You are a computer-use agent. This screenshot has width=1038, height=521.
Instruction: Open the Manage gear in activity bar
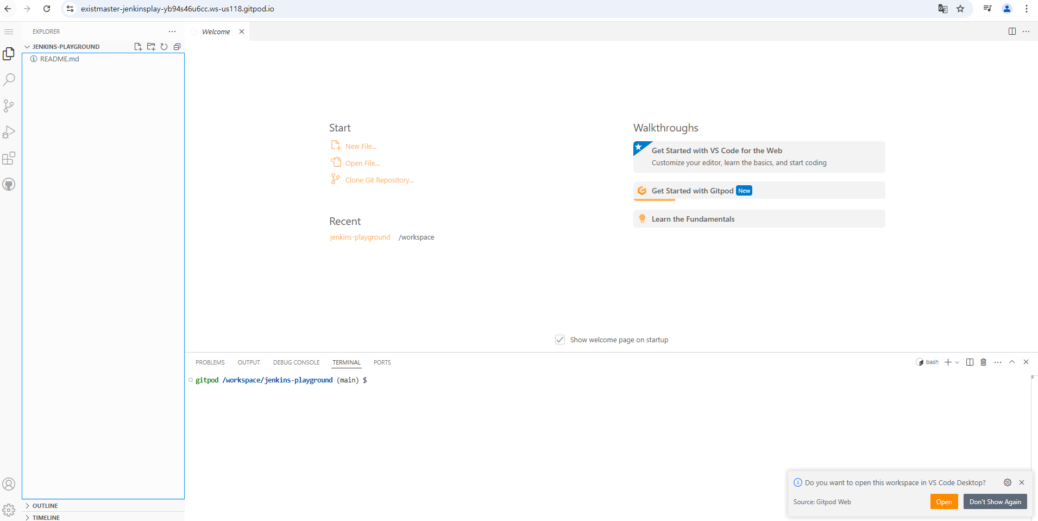9,510
